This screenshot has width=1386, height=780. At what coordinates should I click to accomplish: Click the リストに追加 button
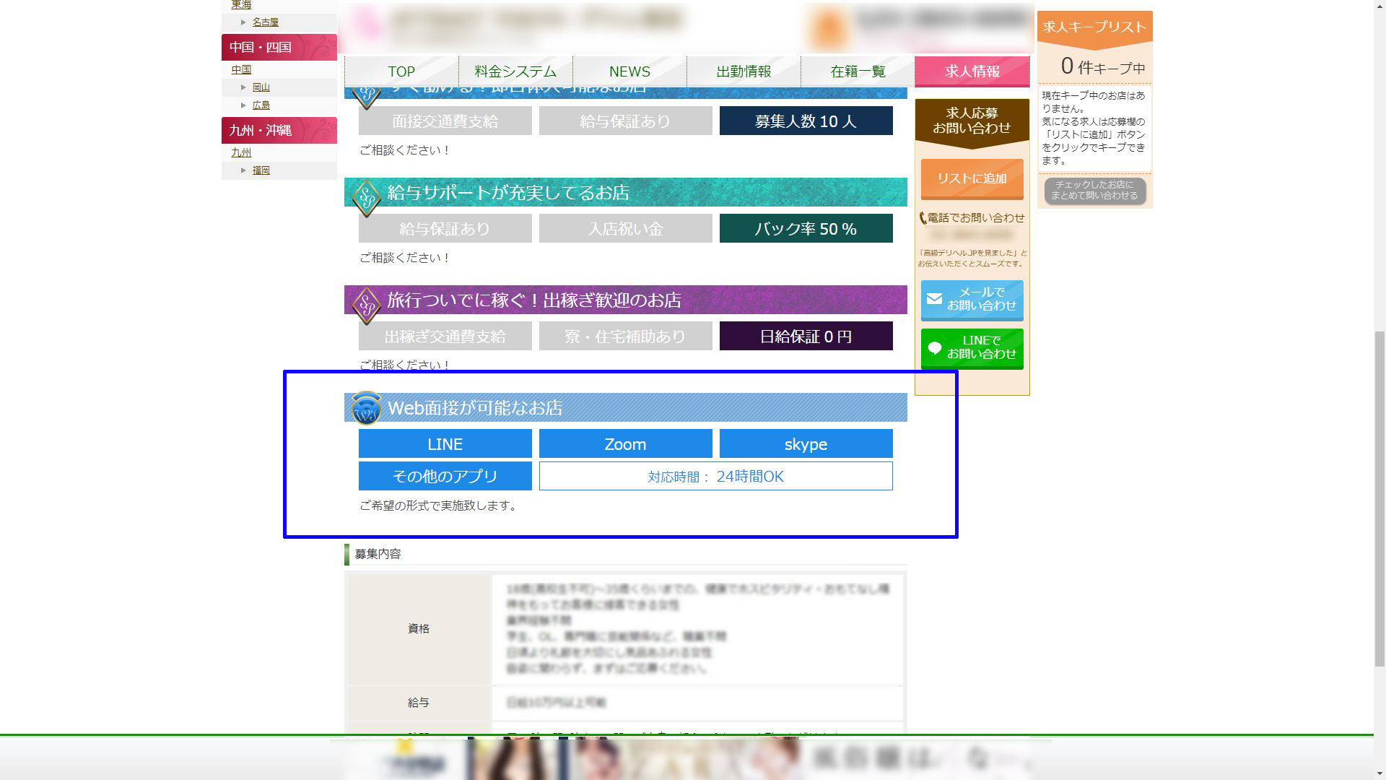tap(971, 179)
